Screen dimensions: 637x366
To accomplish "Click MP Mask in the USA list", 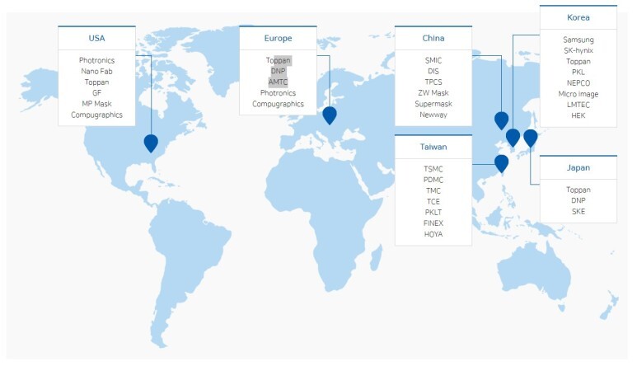I will click(96, 104).
